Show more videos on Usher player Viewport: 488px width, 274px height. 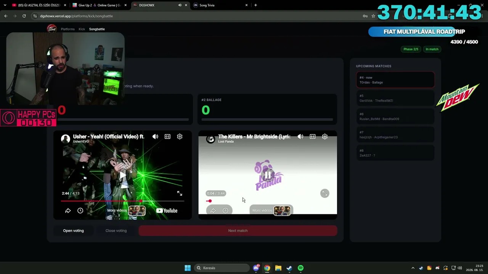coord(126,210)
